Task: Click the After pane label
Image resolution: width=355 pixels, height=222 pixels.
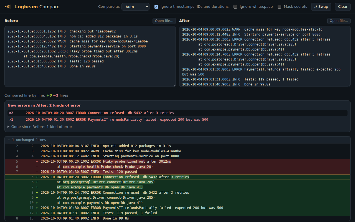Action: pos(184,21)
